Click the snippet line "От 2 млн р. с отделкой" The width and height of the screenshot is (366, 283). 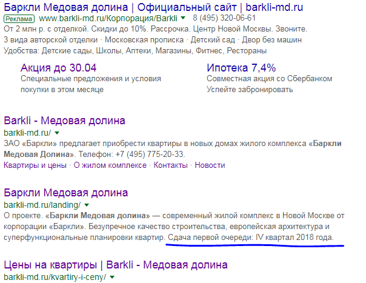click(x=45, y=29)
